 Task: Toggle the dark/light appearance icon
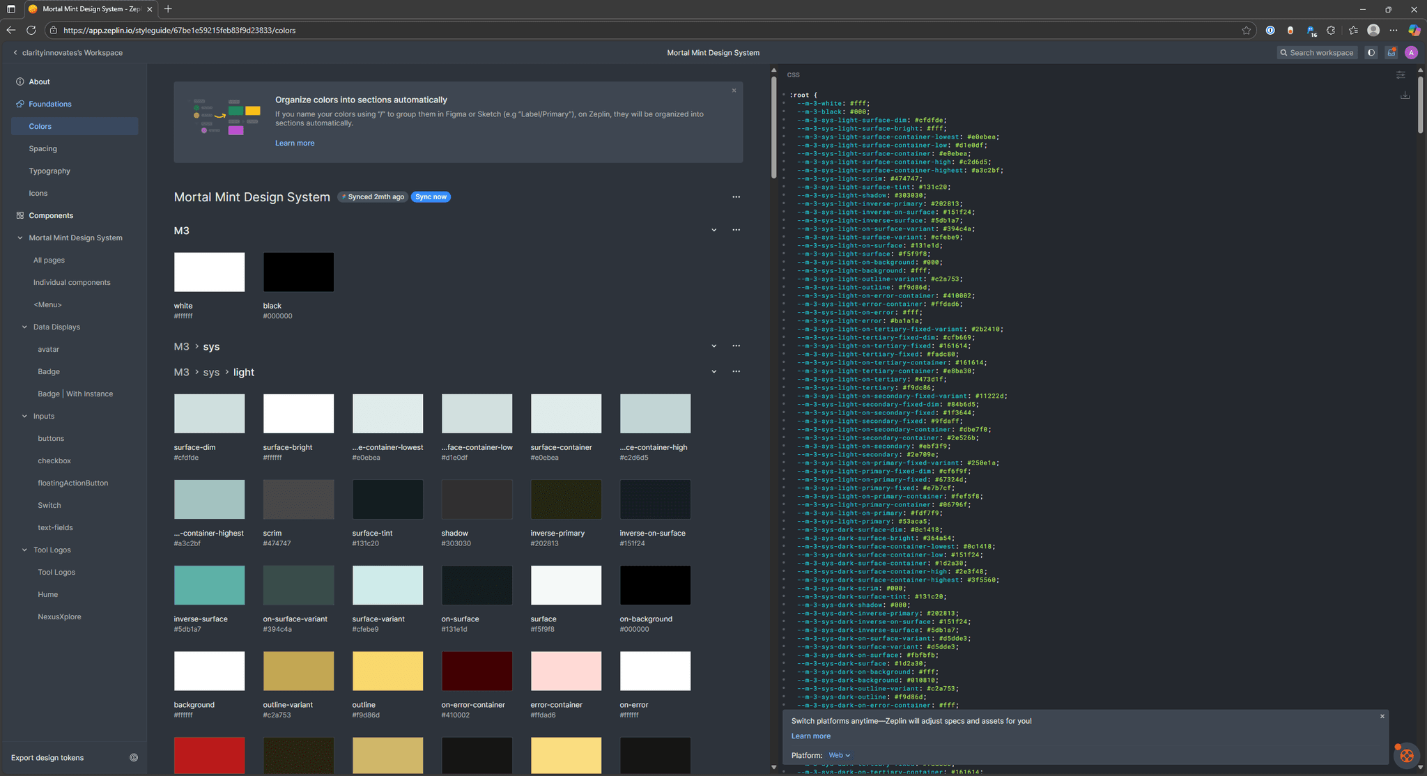(x=1371, y=52)
